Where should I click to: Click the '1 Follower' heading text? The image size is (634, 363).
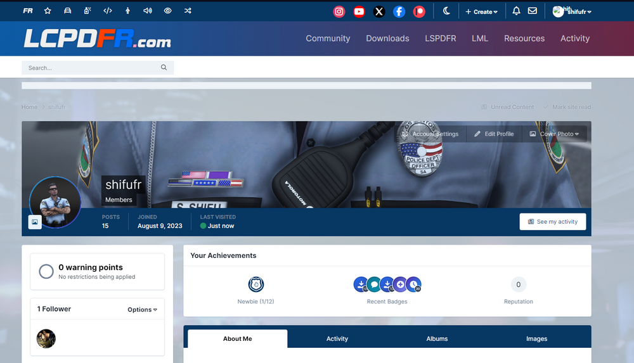pos(54,309)
